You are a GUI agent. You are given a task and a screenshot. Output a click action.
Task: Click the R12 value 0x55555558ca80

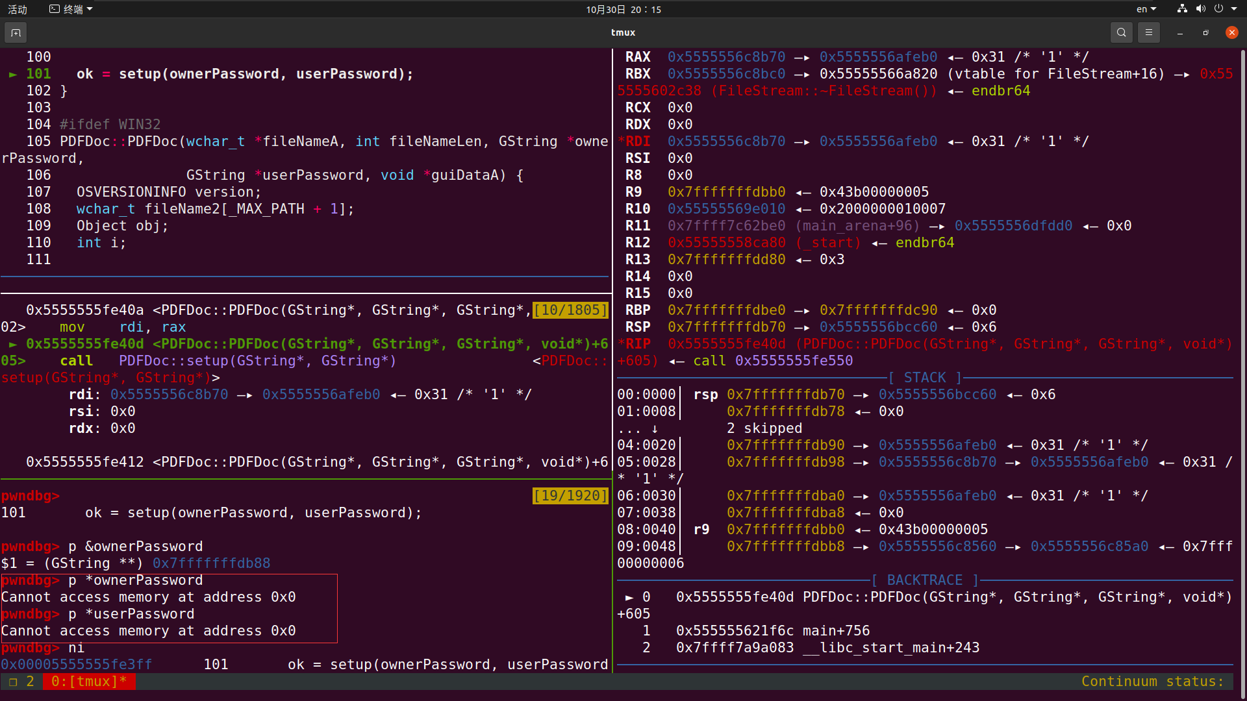click(x=727, y=243)
